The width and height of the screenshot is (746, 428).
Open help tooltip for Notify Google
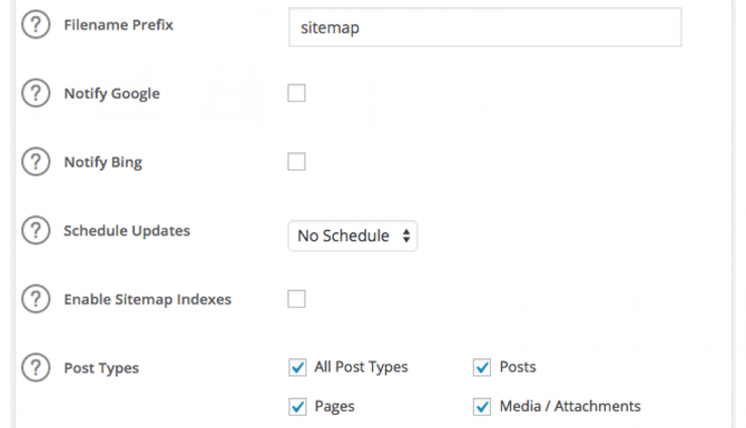tap(36, 94)
